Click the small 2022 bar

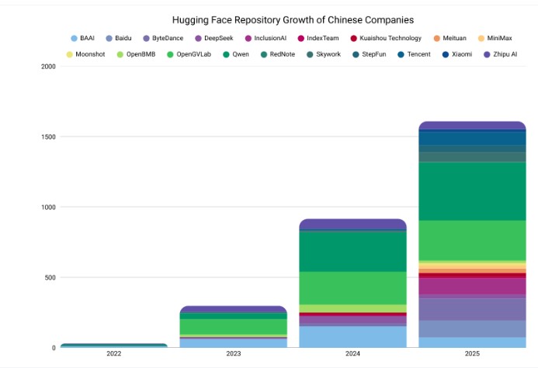pyautogui.click(x=114, y=346)
